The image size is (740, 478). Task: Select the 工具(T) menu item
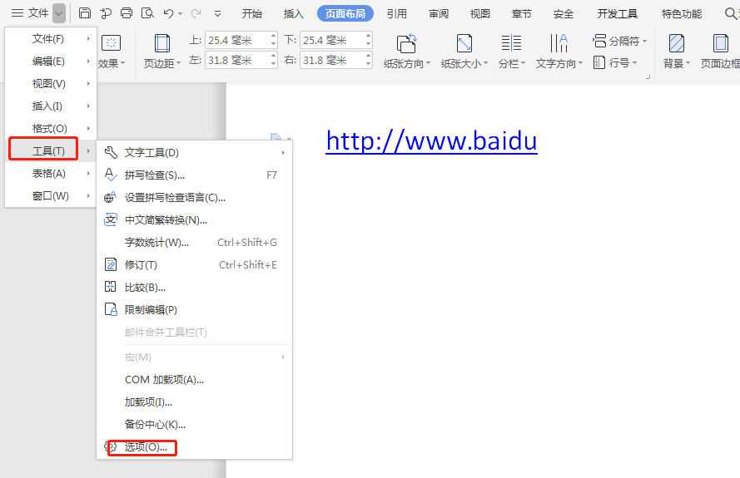[x=51, y=150]
